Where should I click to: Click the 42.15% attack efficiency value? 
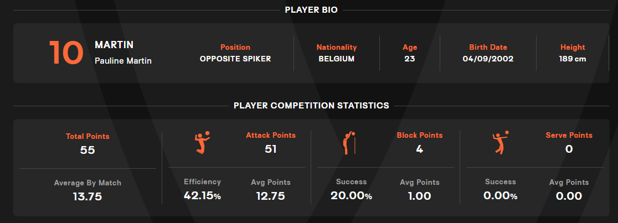tap(202, 195)
